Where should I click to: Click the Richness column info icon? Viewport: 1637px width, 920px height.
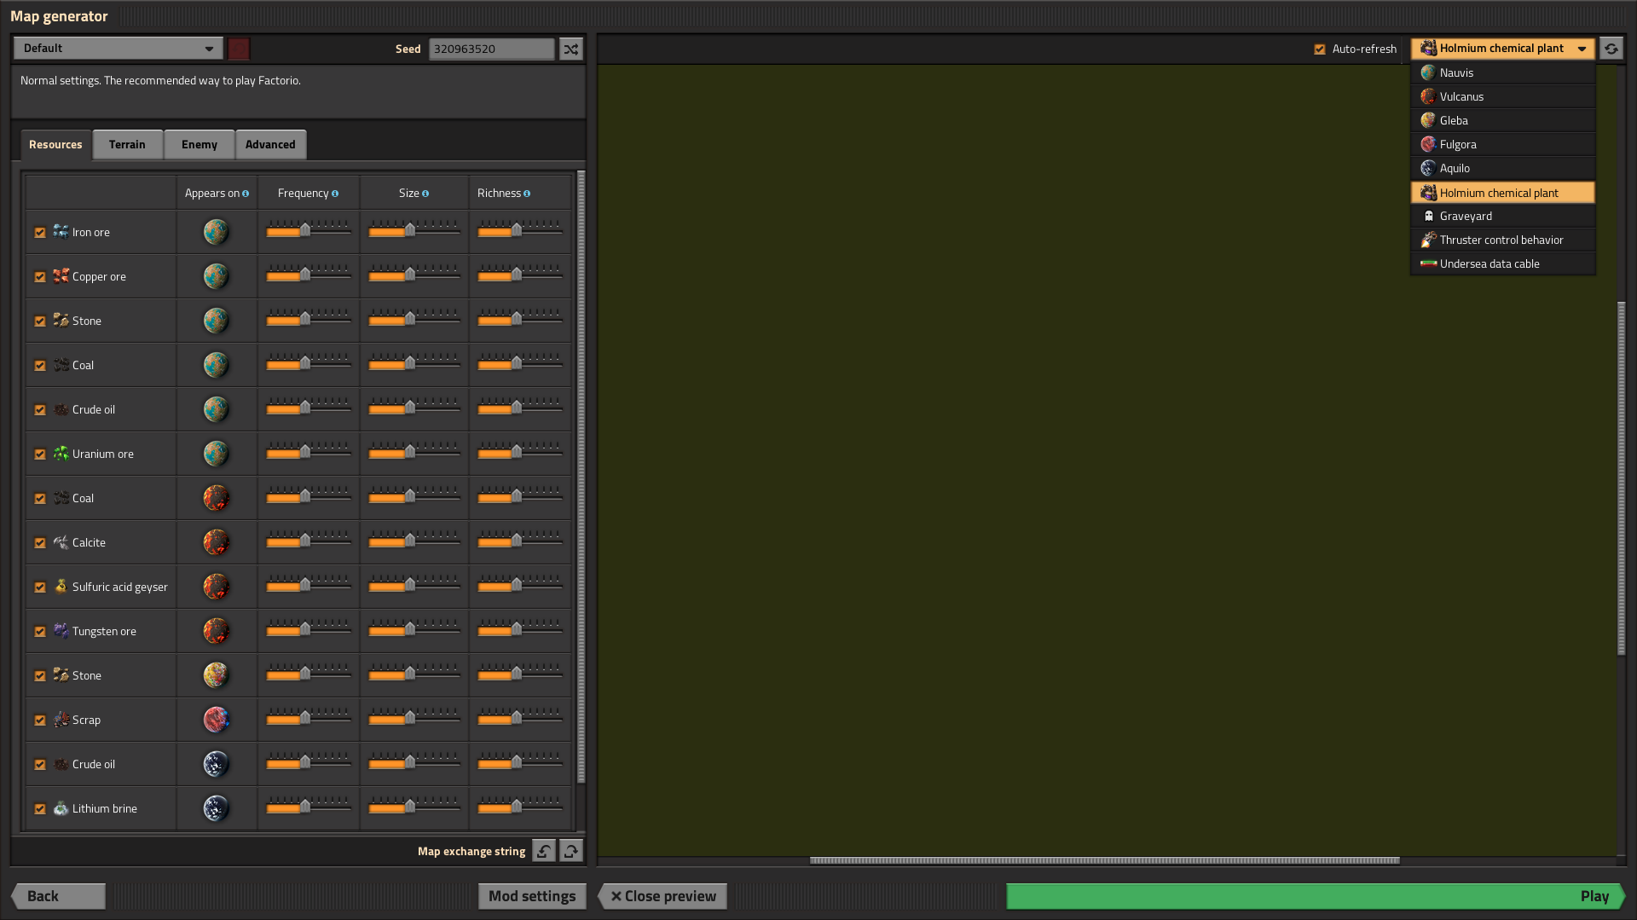527,194
